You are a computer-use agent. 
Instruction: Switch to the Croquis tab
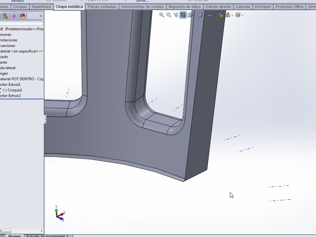pos(20,7)
